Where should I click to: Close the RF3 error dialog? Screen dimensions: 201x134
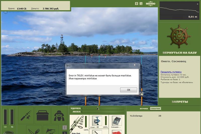134,65
